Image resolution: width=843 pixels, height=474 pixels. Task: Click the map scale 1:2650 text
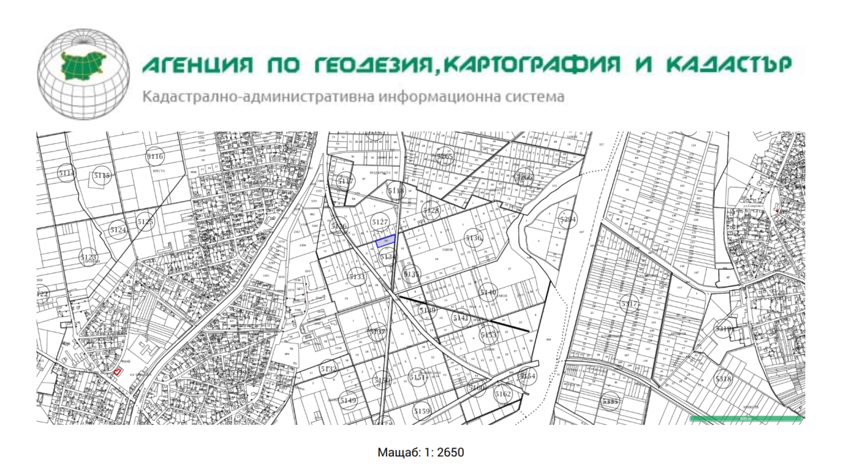click(x=421, y=452)
